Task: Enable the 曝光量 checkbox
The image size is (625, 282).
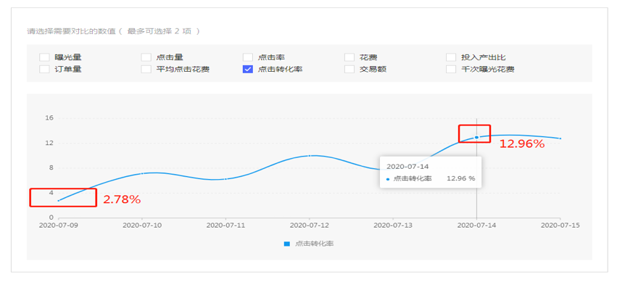Action: pos(44,58)
